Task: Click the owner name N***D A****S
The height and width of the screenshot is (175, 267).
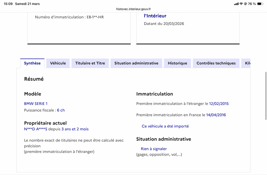Action: (x=36, y=129)
